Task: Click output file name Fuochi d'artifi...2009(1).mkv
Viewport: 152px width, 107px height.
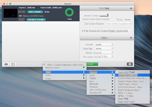Action: click(x=51, y=8)
